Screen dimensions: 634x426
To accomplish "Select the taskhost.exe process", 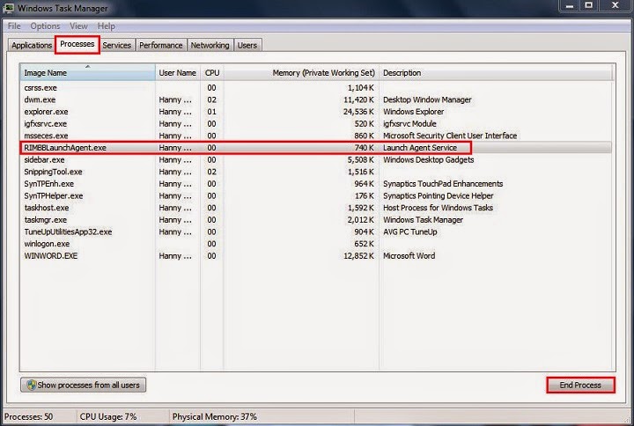I will [x=315, y=208].
